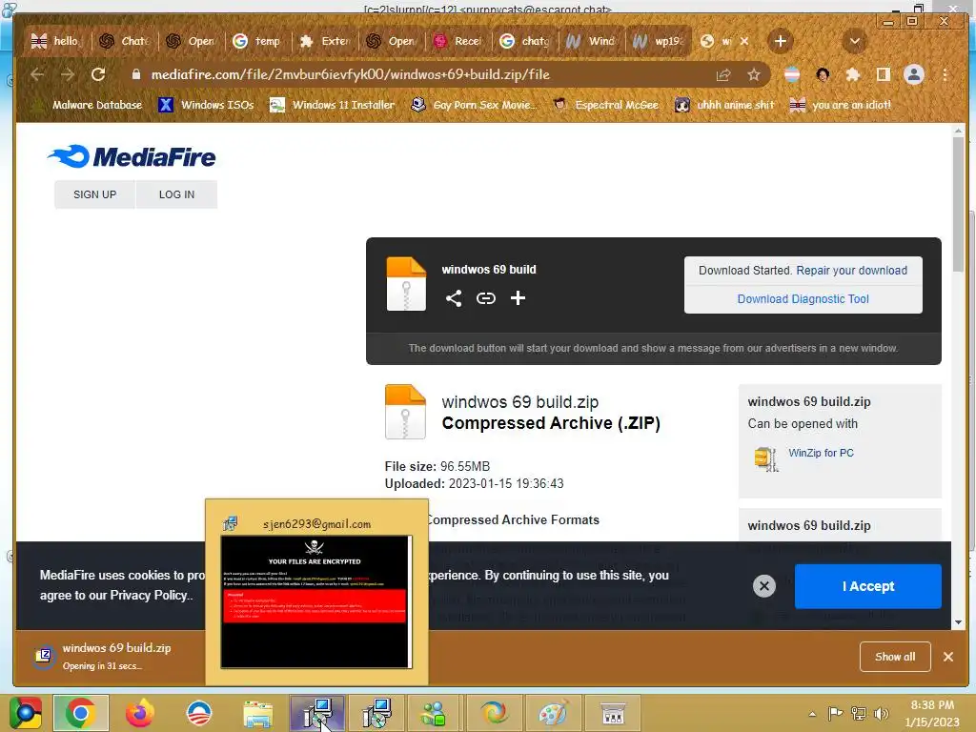Switch to the 'Exten' tab

(324, 41)
